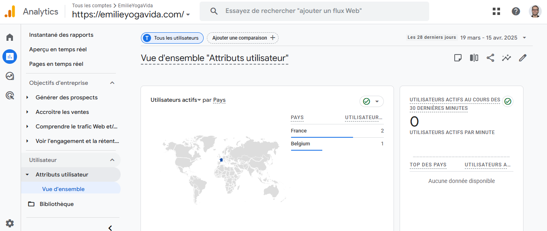Expand Accroître les ventes

point(27,112)
